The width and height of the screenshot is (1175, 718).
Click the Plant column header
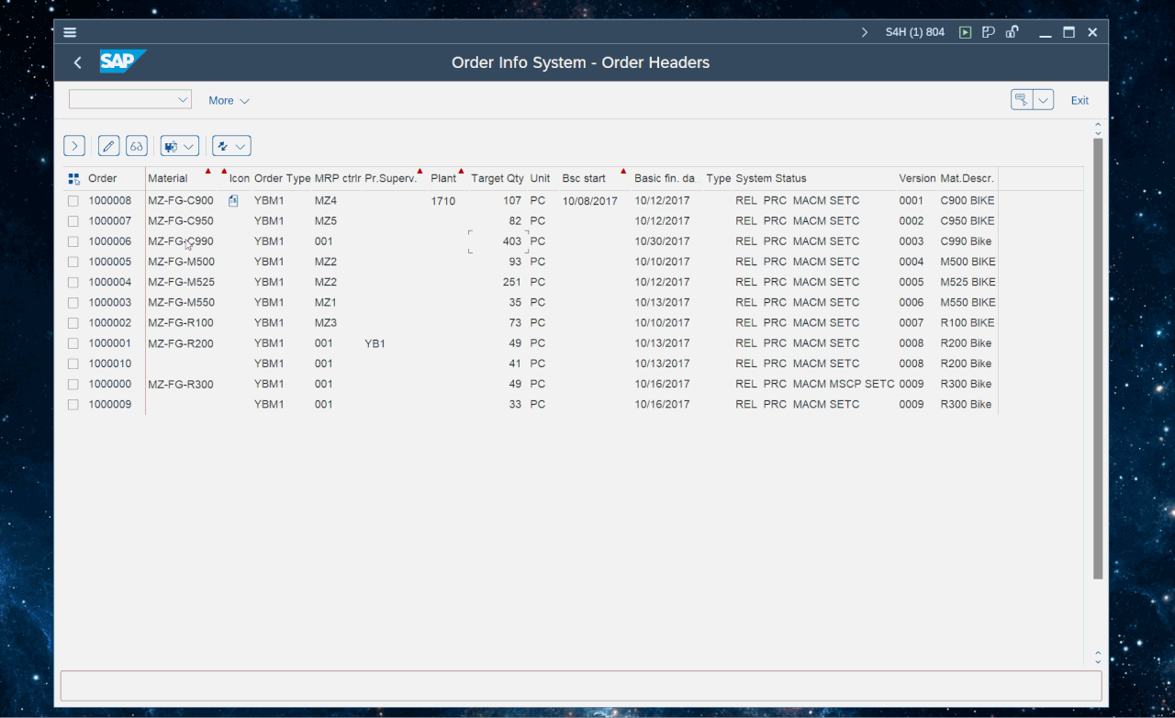coord(443,178)
